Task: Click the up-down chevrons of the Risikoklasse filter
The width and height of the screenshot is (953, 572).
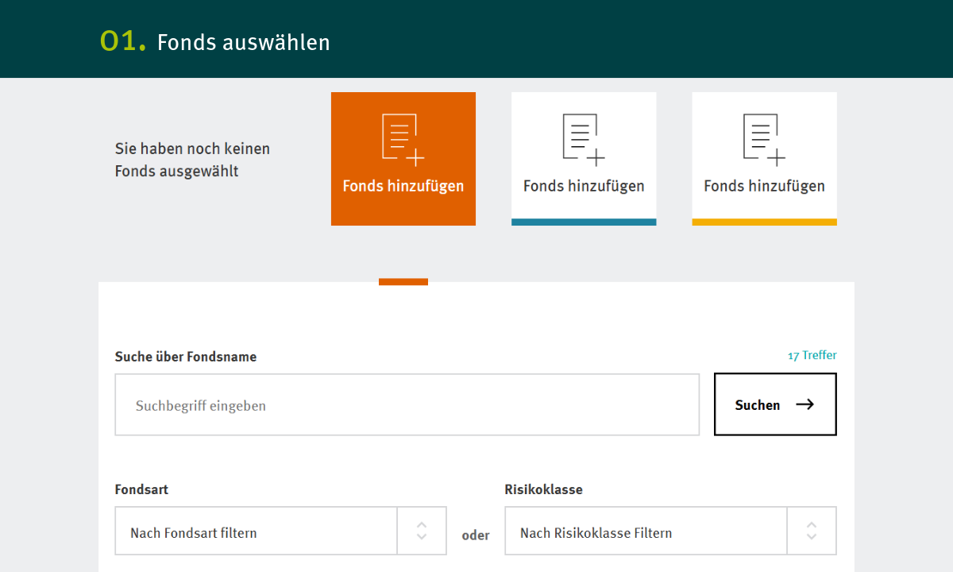Action: click(811, 531)
